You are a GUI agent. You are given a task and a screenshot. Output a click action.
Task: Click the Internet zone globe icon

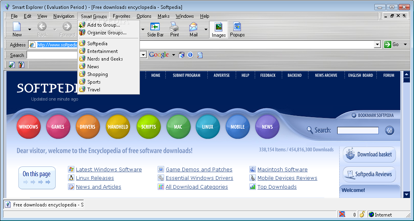click(372, 215)
